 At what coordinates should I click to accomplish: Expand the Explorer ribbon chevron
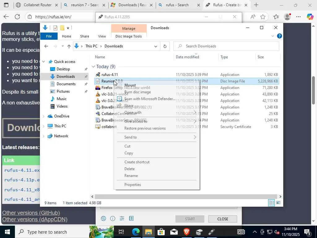pyautogui.click(x=272, y=36)
